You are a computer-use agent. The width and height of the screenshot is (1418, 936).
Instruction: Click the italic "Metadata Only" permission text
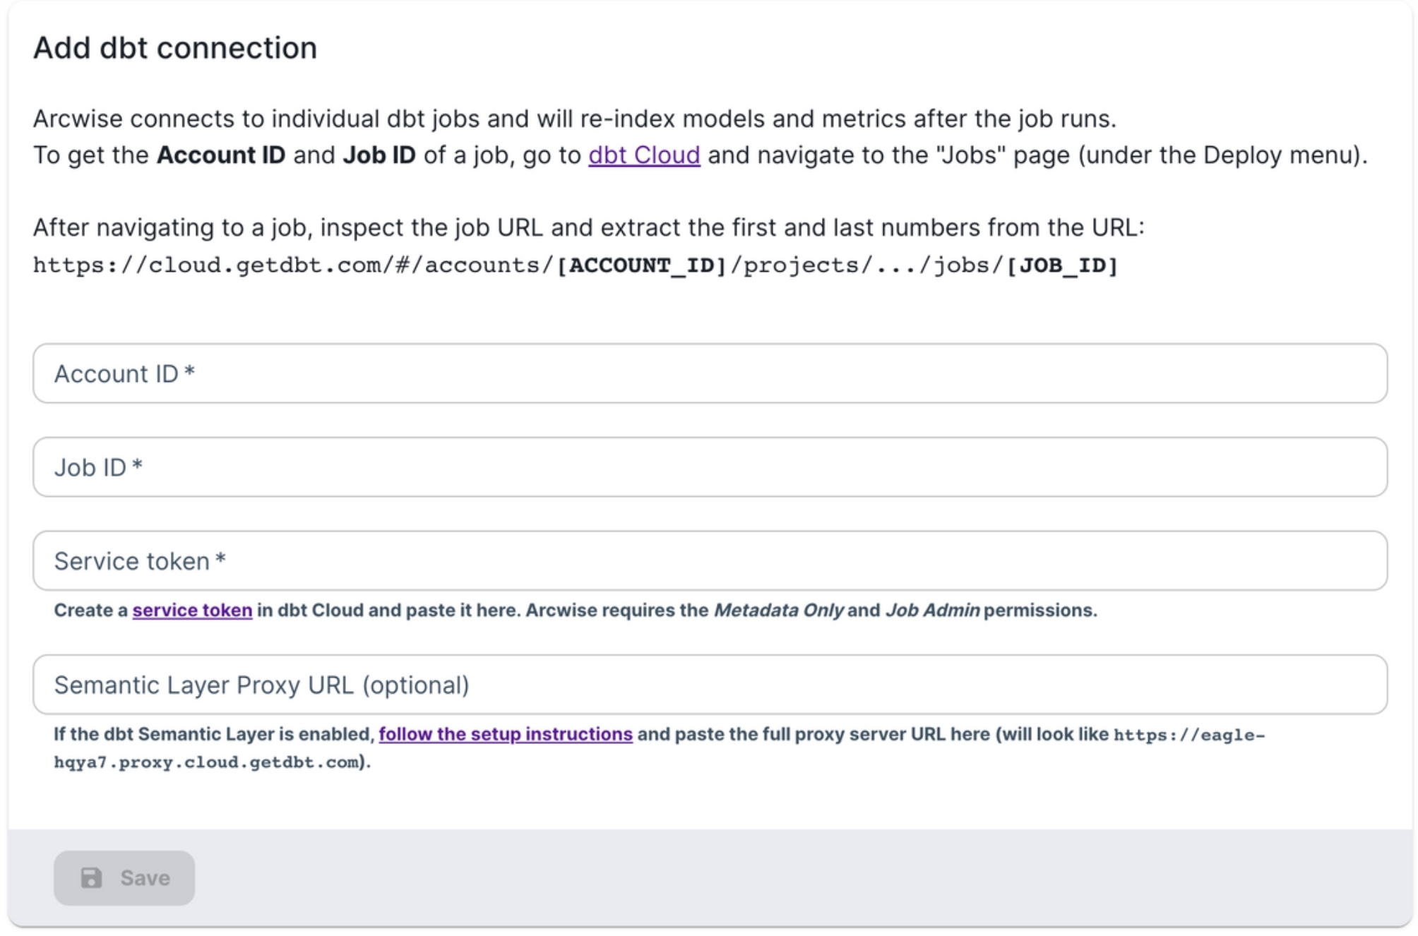click(x=778, y=610)
